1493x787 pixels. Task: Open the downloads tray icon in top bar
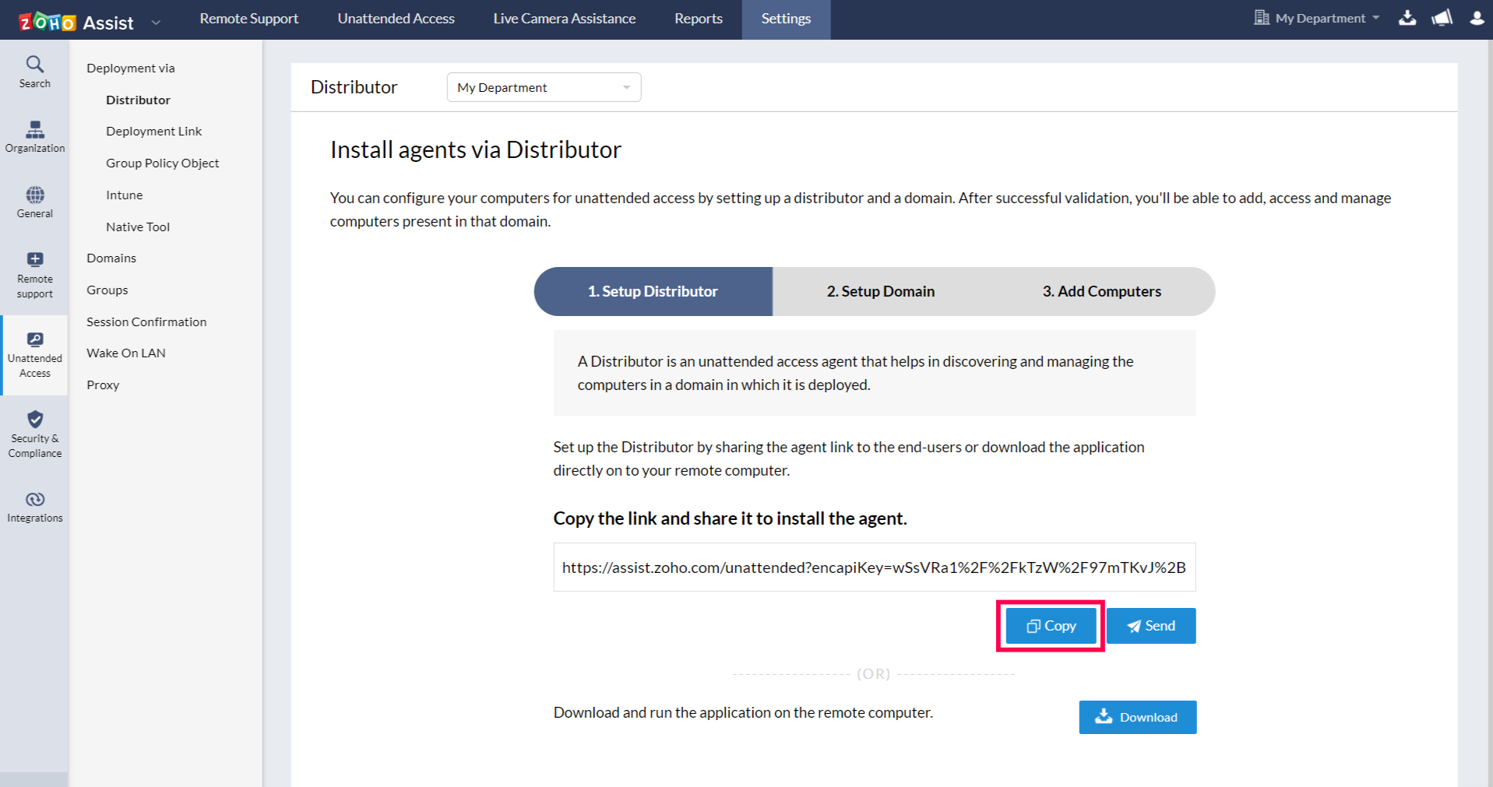point(1407,18)
